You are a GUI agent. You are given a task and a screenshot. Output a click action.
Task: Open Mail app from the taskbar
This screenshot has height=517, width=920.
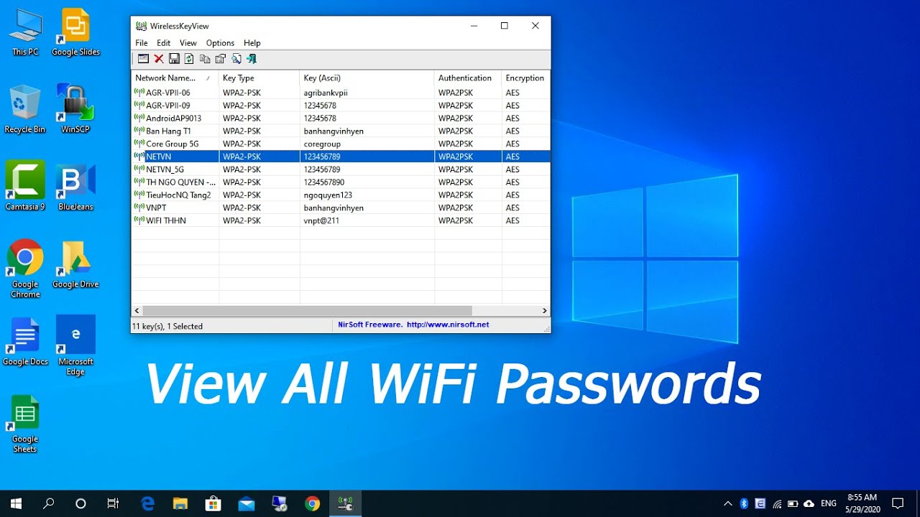tap(247, 503)
